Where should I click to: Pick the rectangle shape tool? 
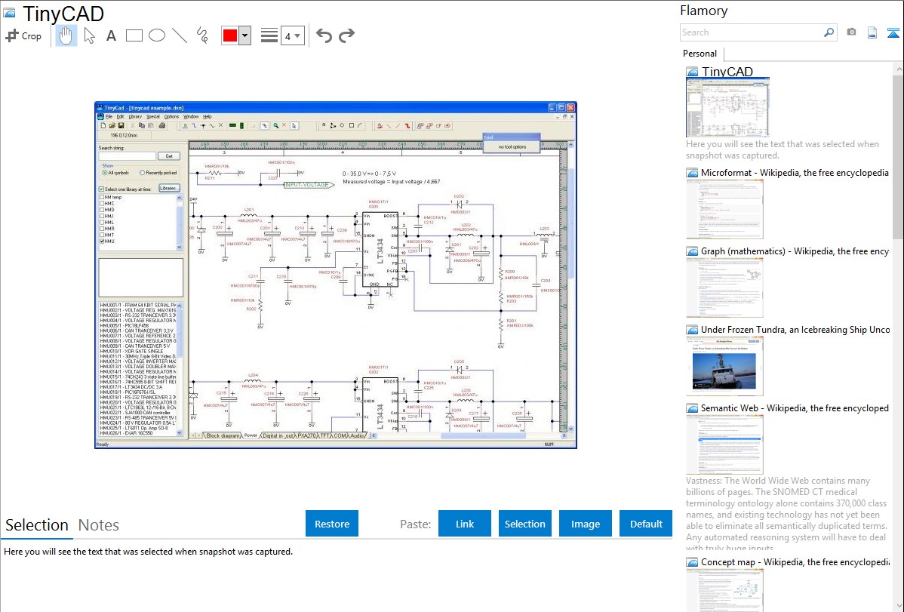pos(134,35)
